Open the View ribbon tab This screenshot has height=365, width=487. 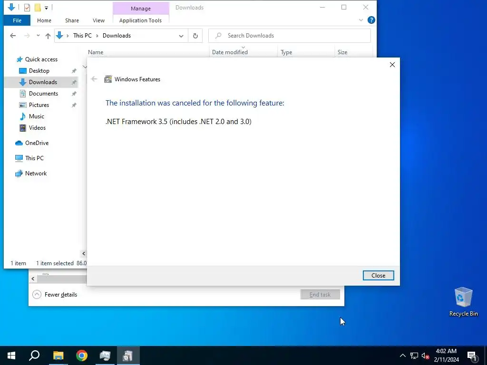pos(98,20)
